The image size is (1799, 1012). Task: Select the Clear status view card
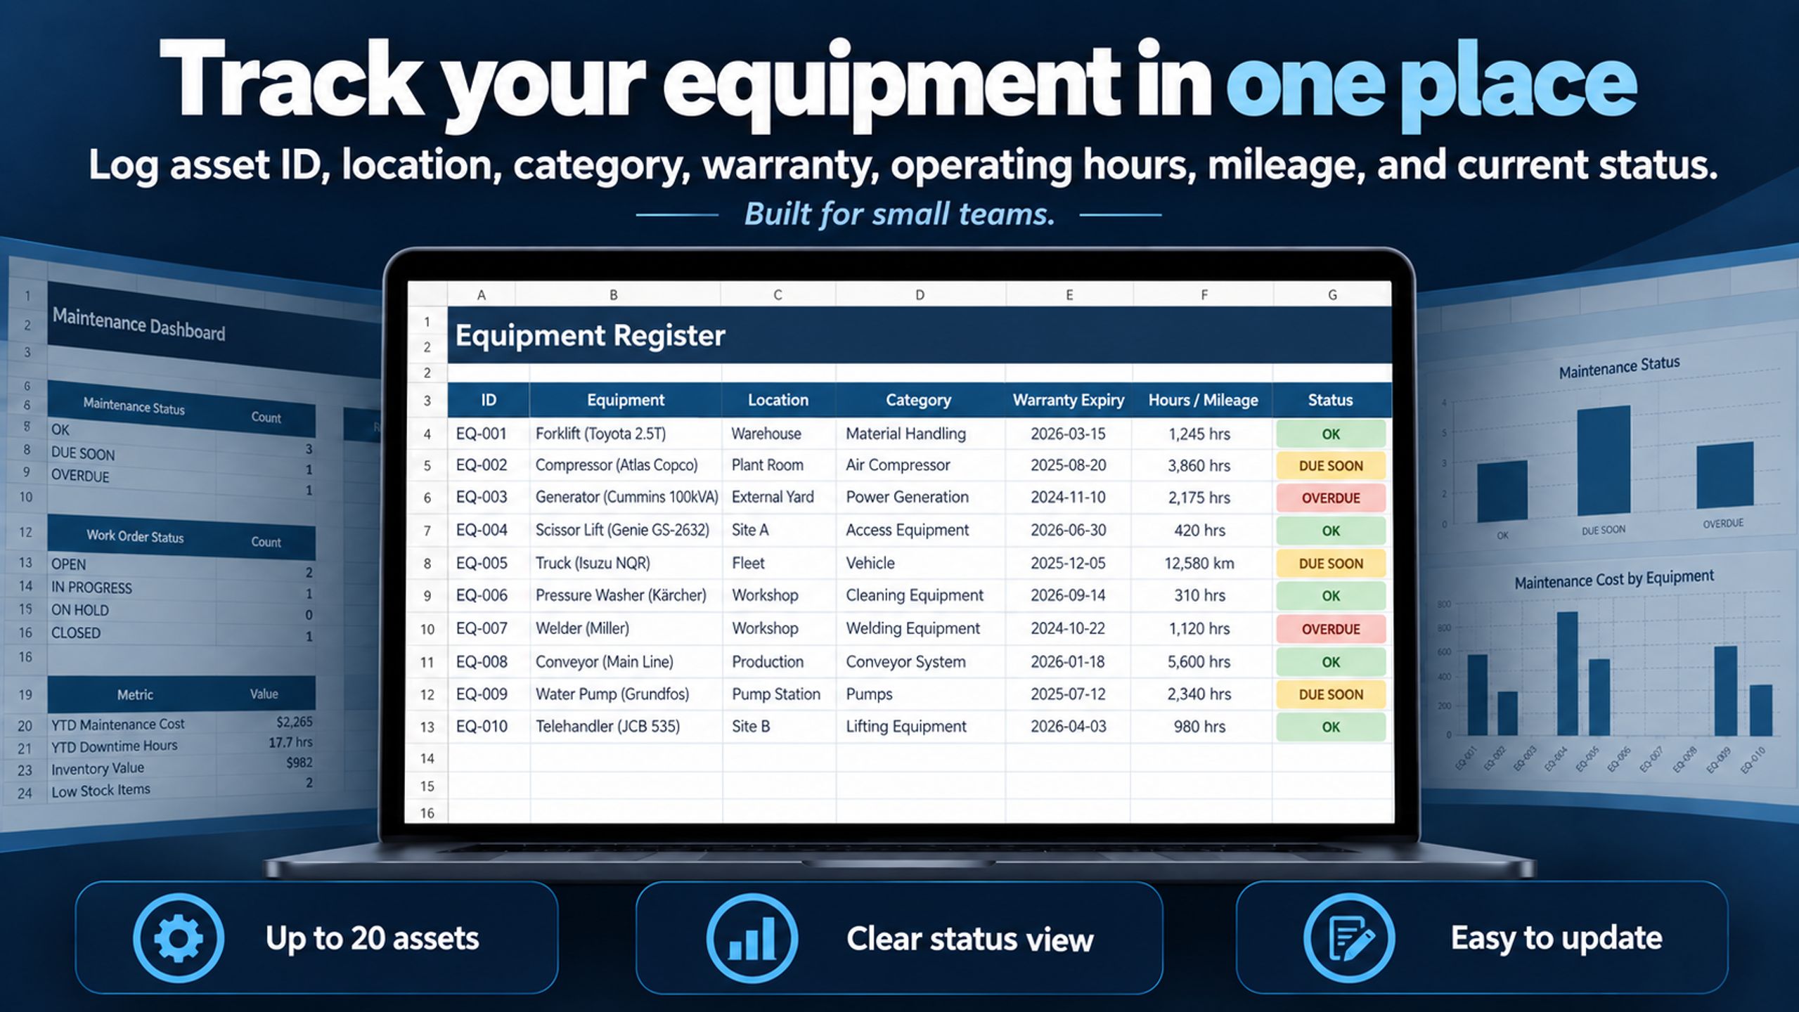(x=899, y=938)
